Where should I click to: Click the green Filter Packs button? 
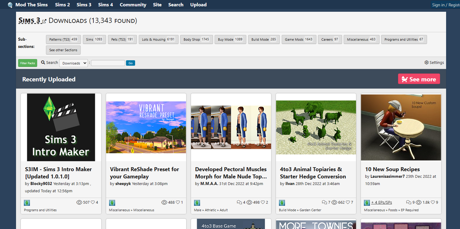tap(28, 63)
